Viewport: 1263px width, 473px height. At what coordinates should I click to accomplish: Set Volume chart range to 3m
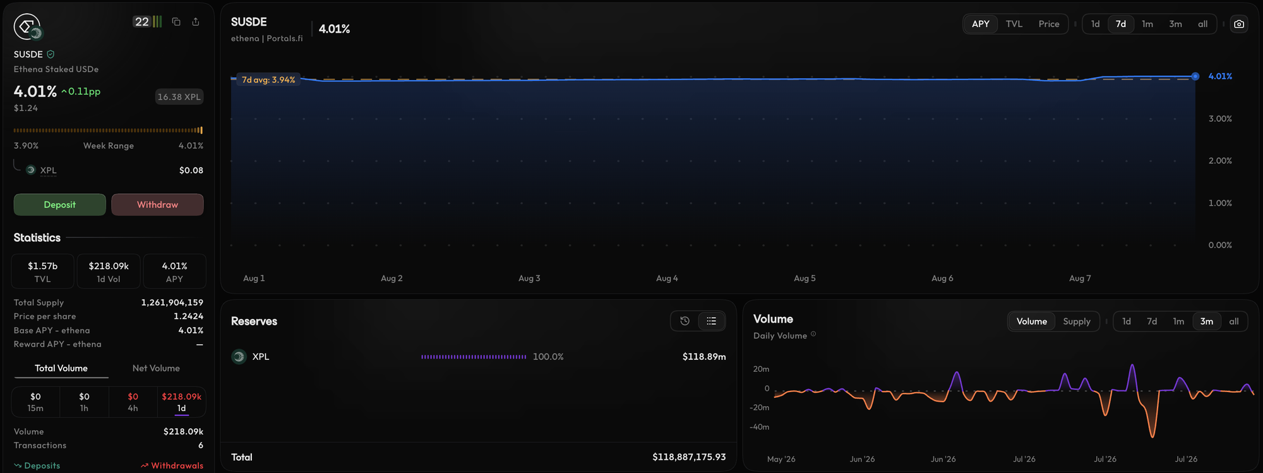1207,321
